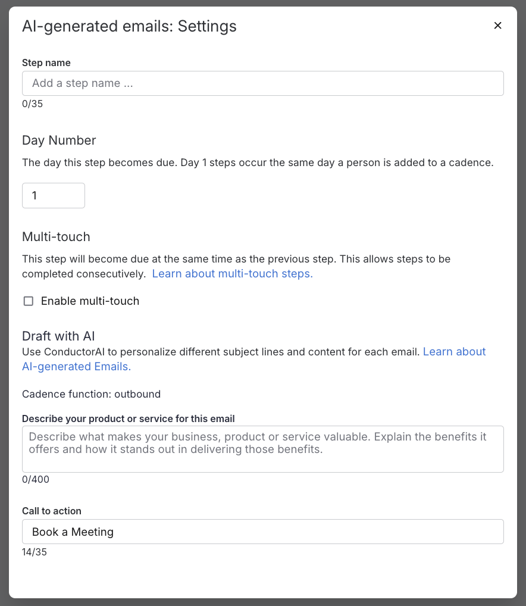Click the 'Describe your product or service' field
Image resolution: width=526 pixels, height=606 pixels.
pos(262,449)
